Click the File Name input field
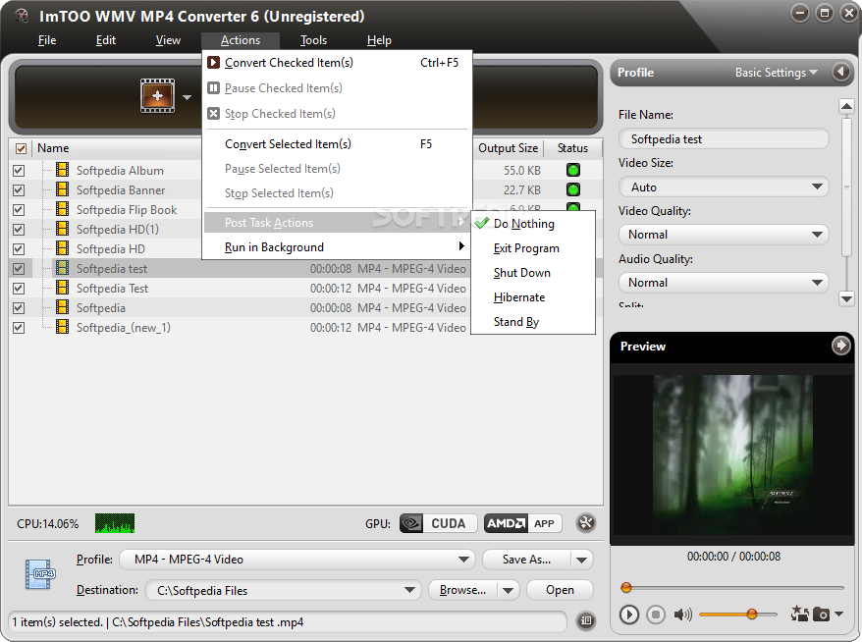Viewport: 862px width, 642px height. click(x=724, y=139)
